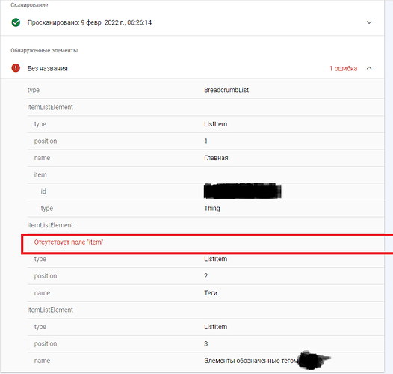Click the red error icon beside Без названия
The width and height of the screenshot is (393, 374).
pyautogui.click(x=16, y=68)
